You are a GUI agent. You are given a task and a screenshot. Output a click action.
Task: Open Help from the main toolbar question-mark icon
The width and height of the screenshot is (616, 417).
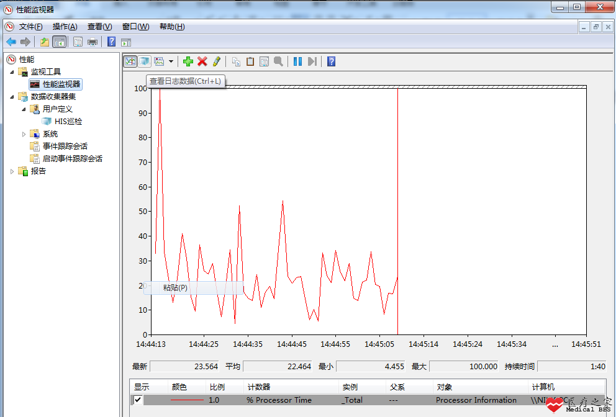pyautogui.click(x=111, y=42)
